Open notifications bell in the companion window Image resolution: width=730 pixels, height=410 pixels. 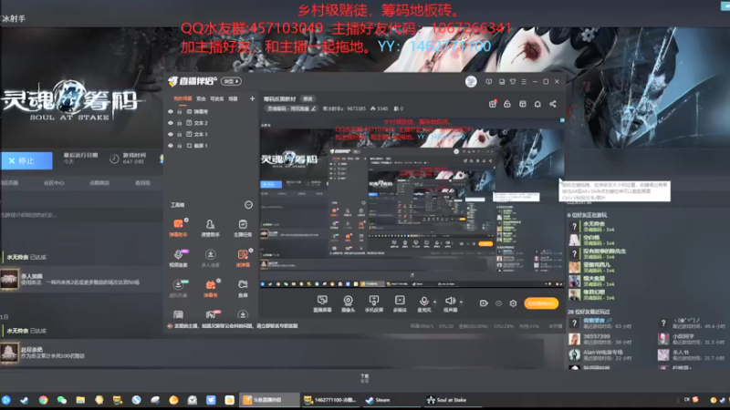point(537,104)
